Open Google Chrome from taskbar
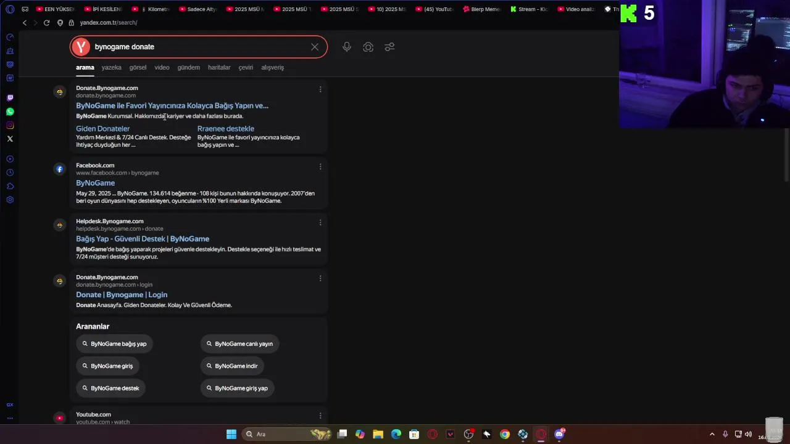Screen dimensions: 790x444 (x=505, y=434)
